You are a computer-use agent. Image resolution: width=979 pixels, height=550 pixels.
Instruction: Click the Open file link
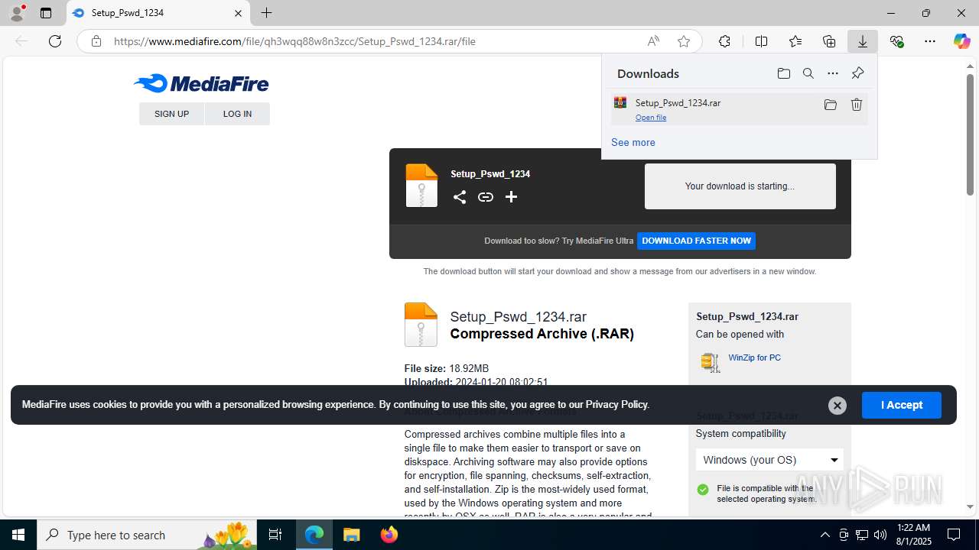[x=651, y=118]
